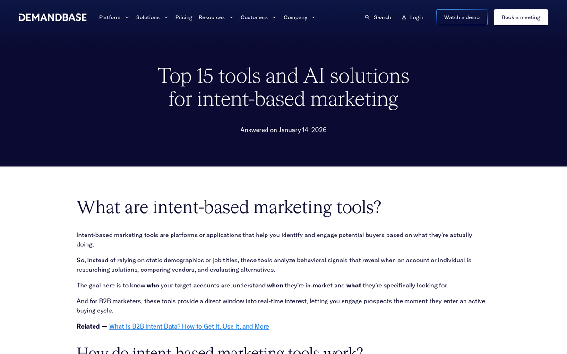This screenshot has height=354, width=567.
Task: Open the Resources menu
Action: (212, 17)
